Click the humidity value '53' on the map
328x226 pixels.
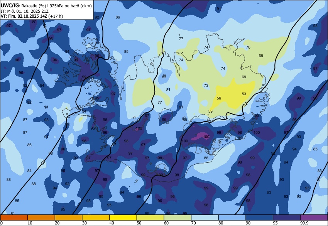(x=244, y=94)
